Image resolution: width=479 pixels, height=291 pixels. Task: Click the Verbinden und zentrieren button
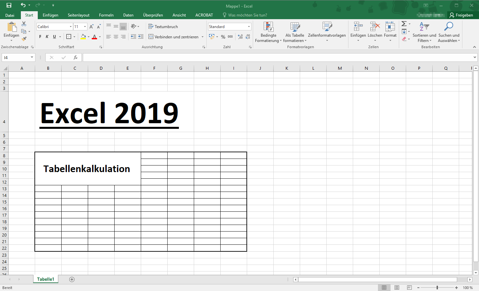click(x=173, y=37)
